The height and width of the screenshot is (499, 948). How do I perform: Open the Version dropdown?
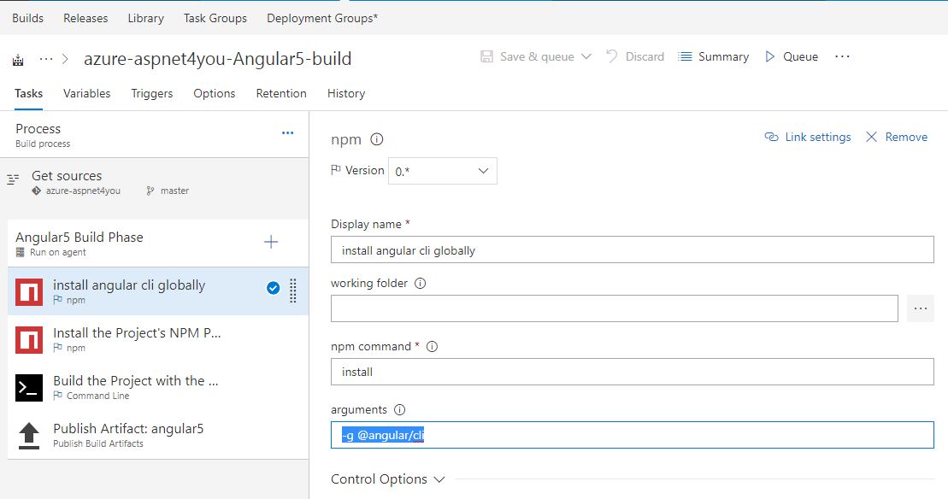point(443,171)
